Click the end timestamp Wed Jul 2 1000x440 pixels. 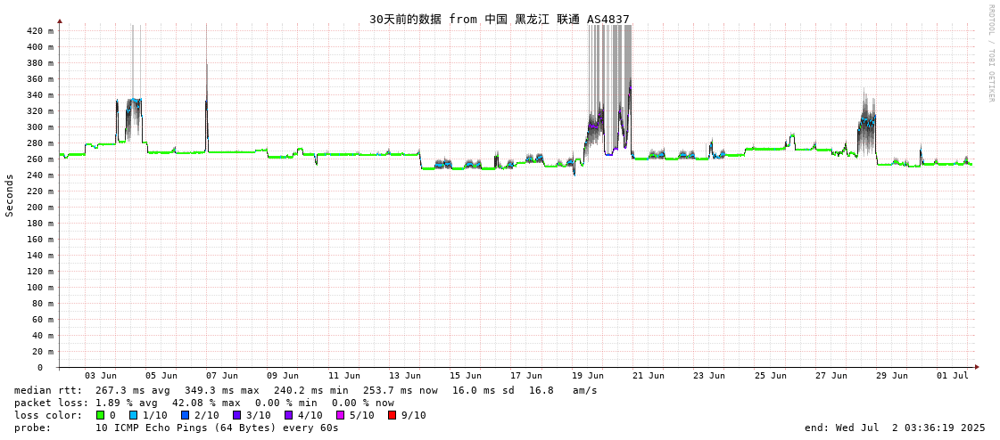pos(896,428)
